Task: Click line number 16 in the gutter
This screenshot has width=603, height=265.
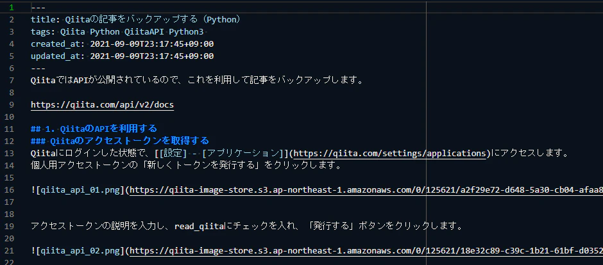Action: 9,190
